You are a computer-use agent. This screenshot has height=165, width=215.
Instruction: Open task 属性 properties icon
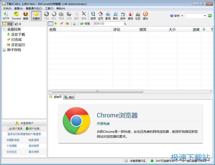[x=76, y=16]
